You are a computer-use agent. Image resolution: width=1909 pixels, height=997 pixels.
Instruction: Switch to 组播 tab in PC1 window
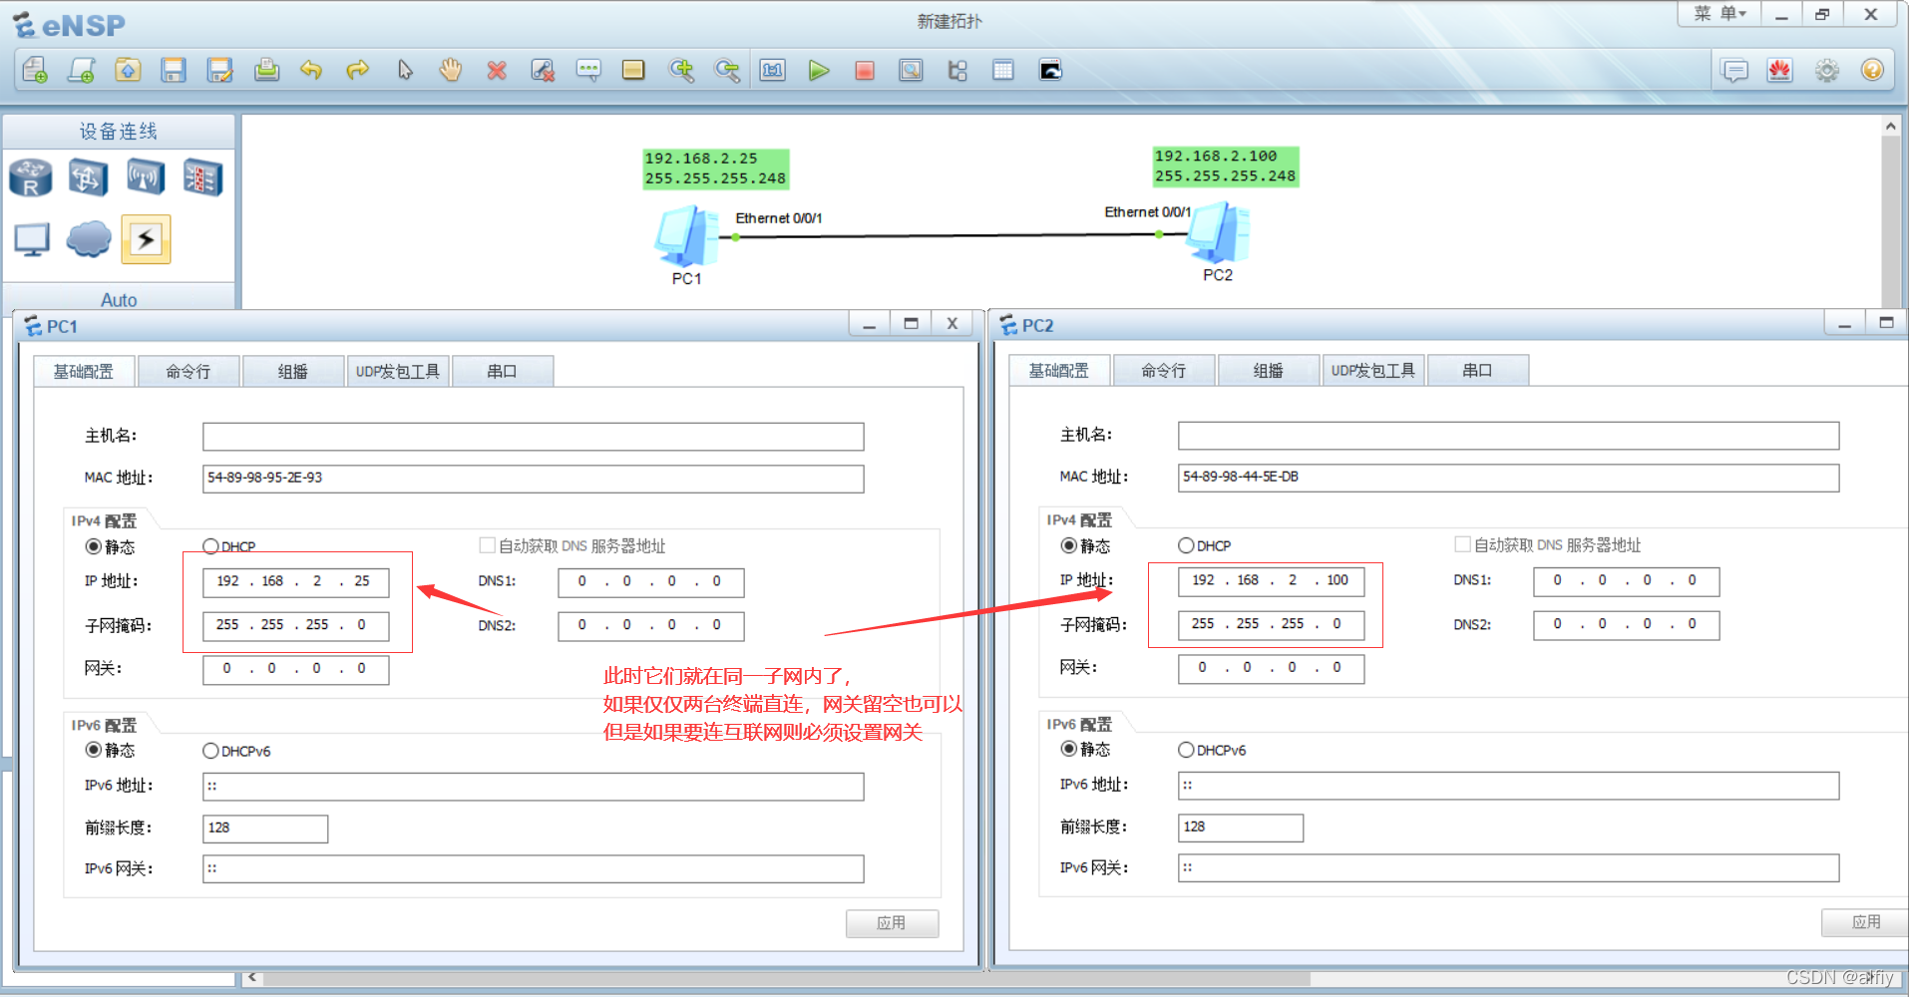pyautogui.click(x=293, y=371)
